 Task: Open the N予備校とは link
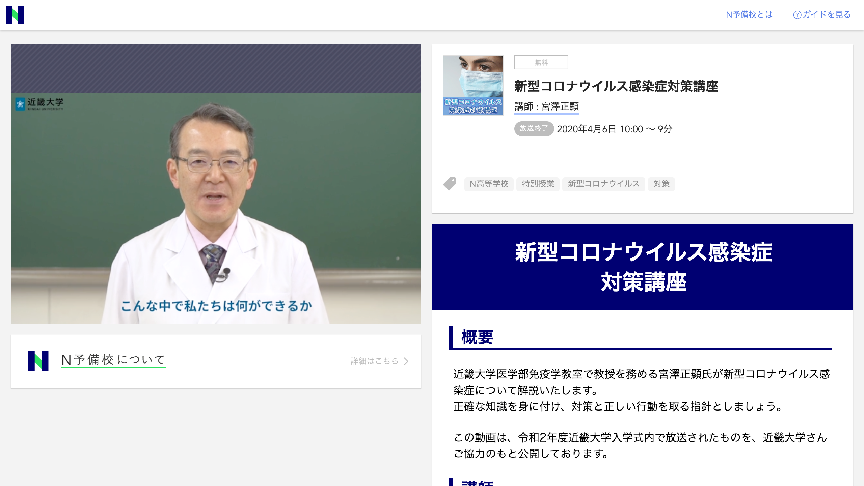749,14
